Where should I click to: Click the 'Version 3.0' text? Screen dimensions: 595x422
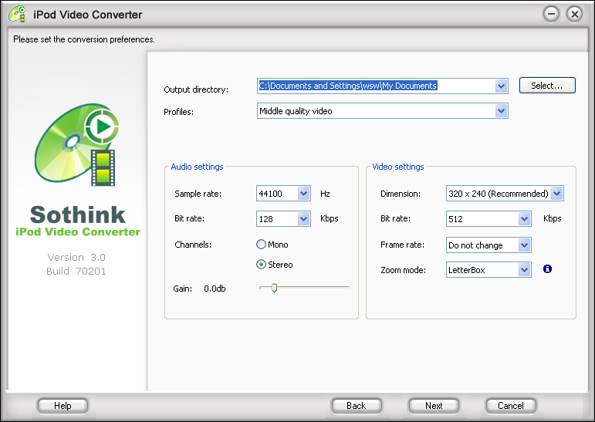pos(76,258)
